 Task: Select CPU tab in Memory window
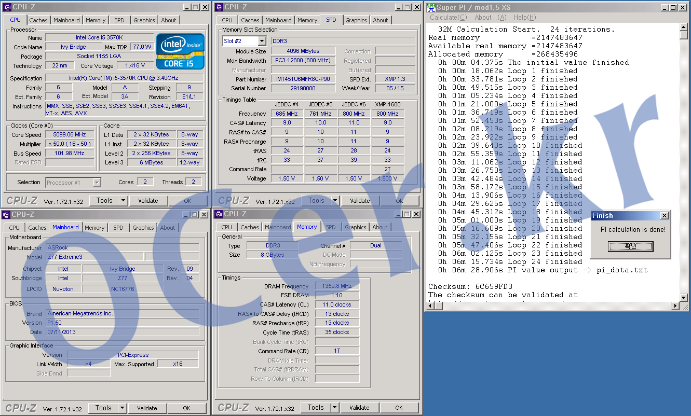pos(227,227)
